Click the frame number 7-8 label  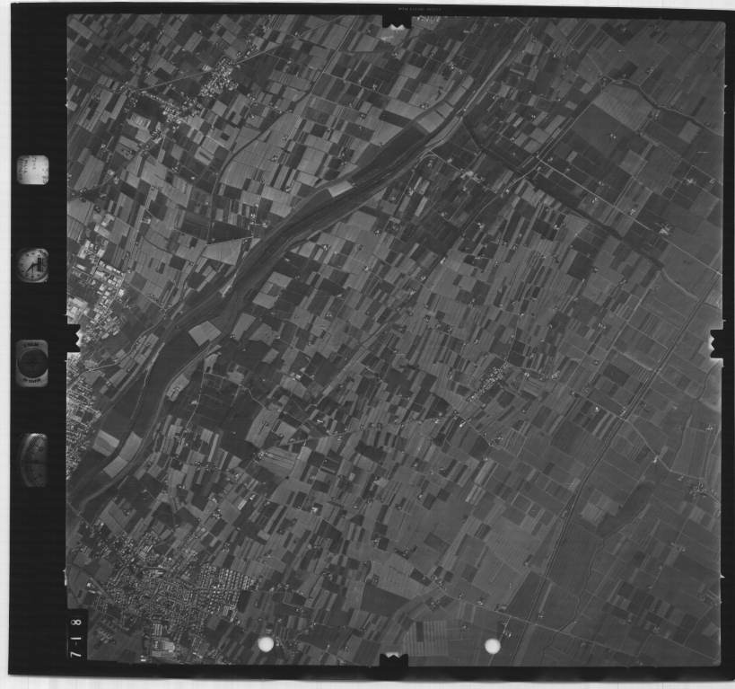pyautogui.click(x=78, y=636)
